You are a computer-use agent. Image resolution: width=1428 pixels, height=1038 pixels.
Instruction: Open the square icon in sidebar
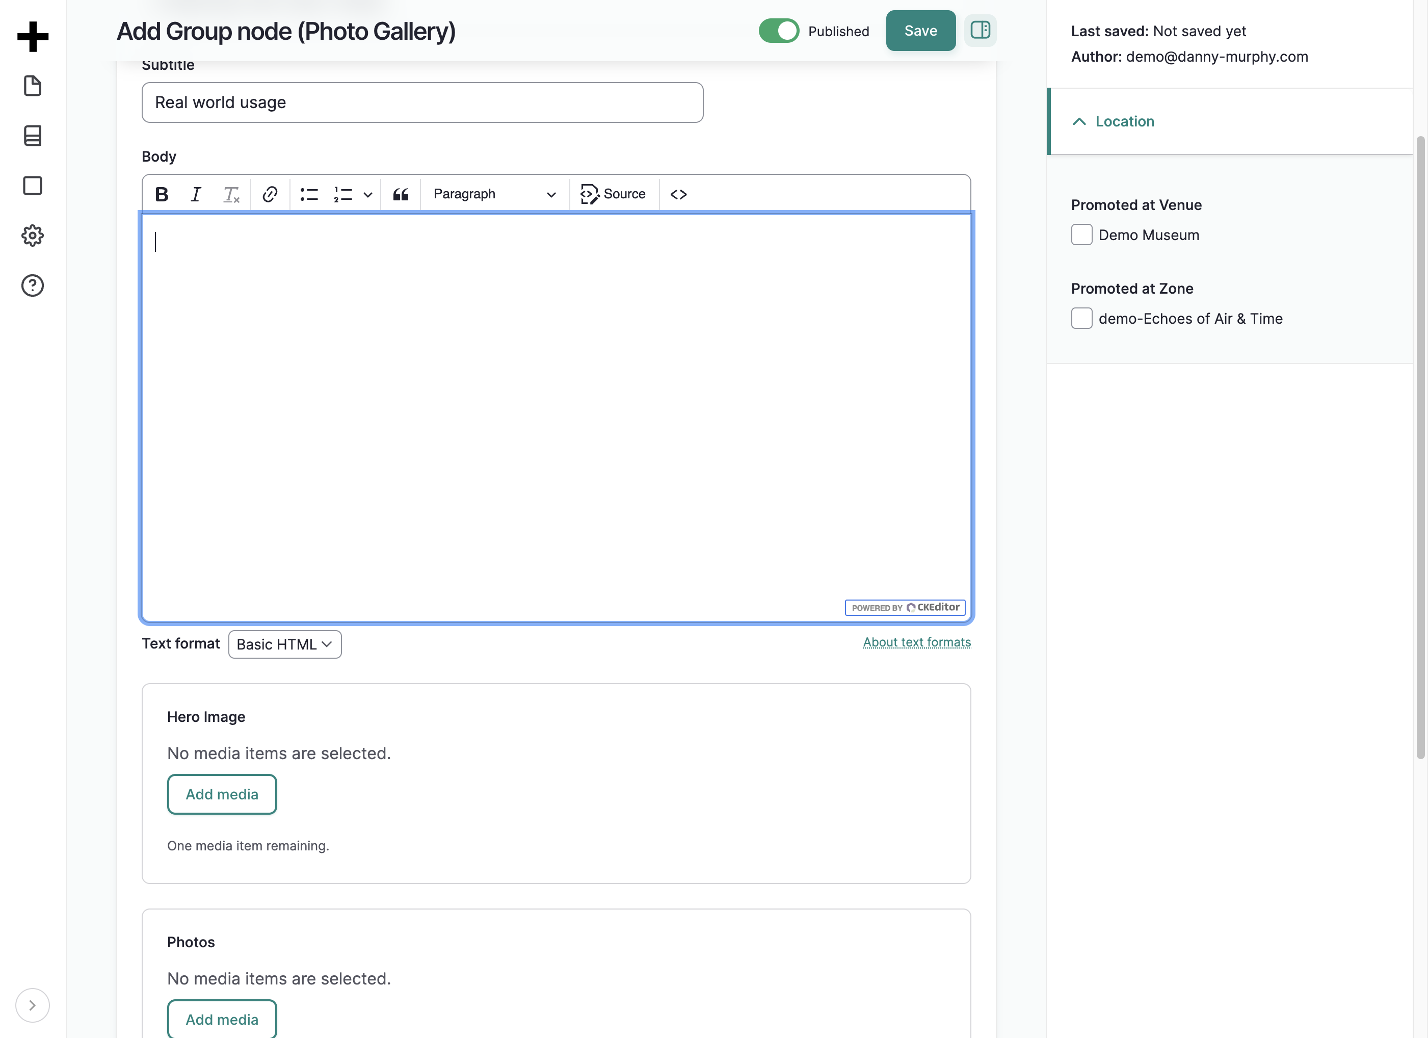point(33,186)
